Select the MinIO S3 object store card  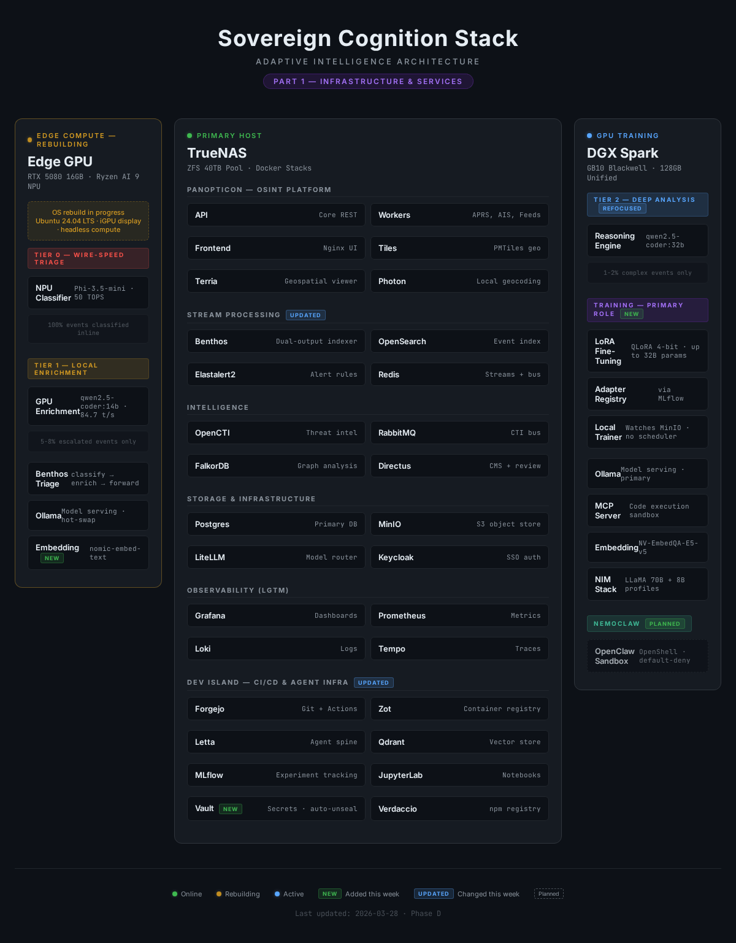pyautogui.click(x=459, y=525)
